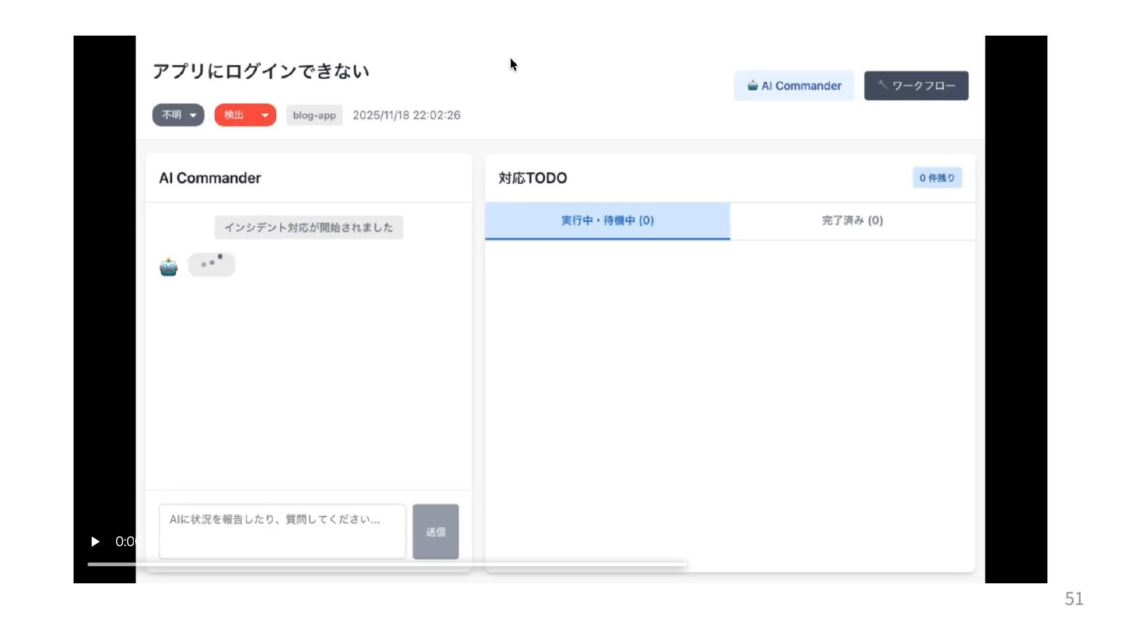Click the AI Commander button at top right

point(793,86)
